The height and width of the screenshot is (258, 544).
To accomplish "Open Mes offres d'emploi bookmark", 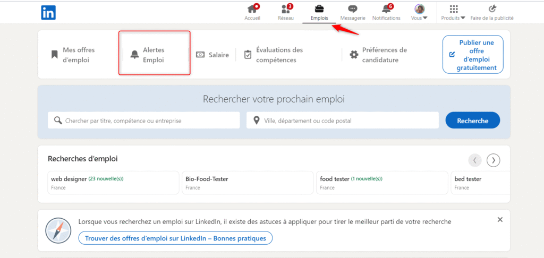I will pos(73,55).
